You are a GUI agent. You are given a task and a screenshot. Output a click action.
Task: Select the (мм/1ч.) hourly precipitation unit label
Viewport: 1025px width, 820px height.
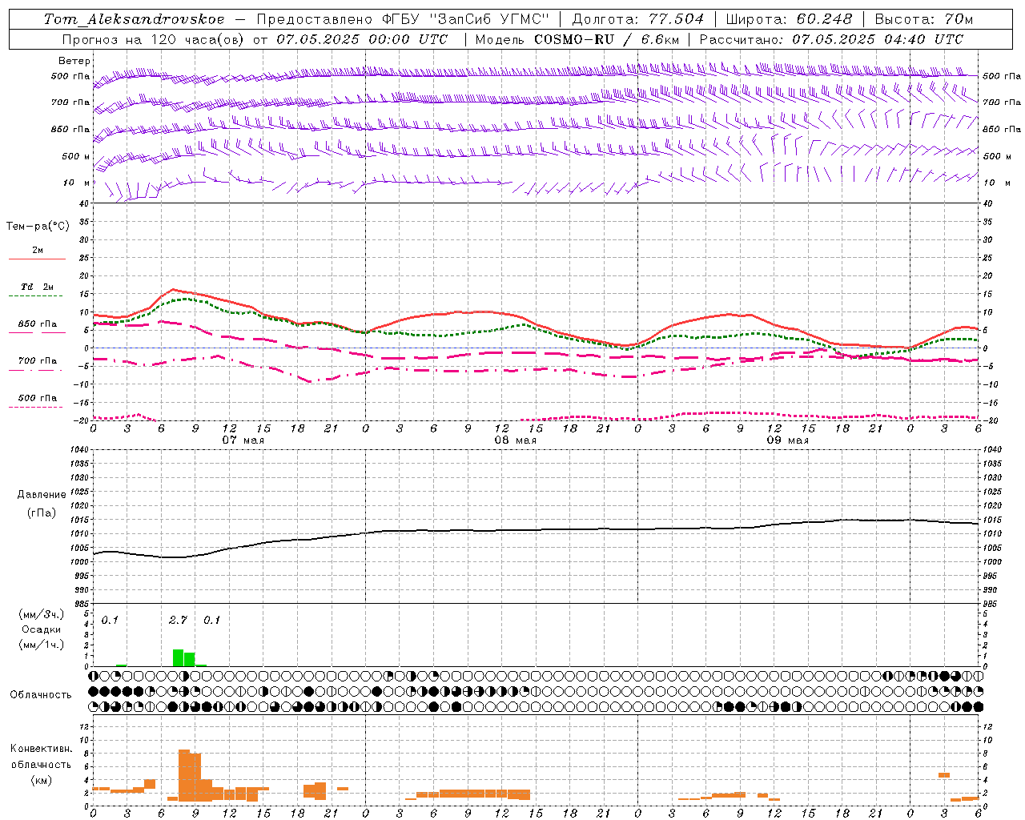(42, 645)
